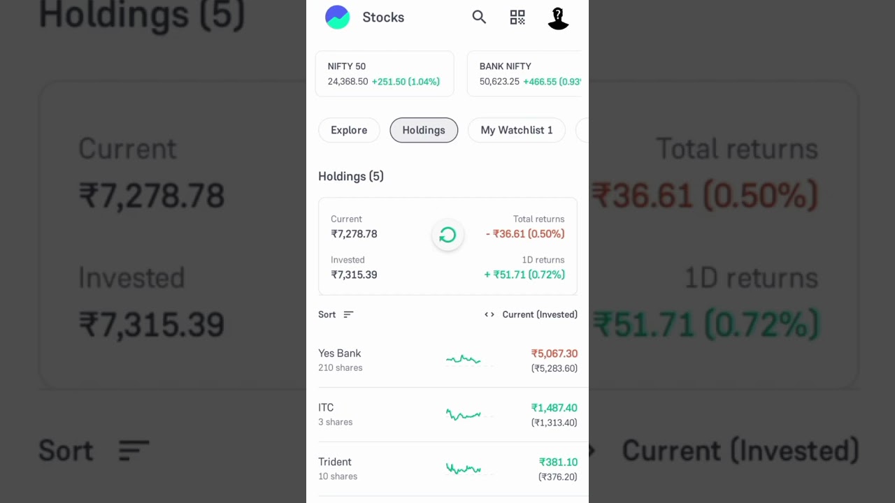Open the BANK NIFTY index card

526,73
